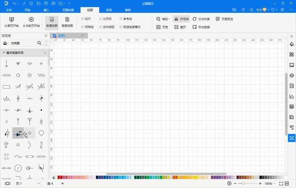The height and width of the screenshot is (188, 296).
Task: Open the page selector dropdown (页-1)
Action: click(39, 183)
